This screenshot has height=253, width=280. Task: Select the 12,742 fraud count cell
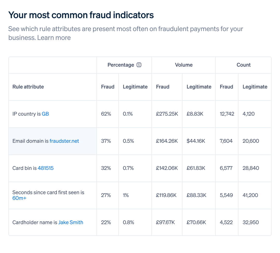227,114
